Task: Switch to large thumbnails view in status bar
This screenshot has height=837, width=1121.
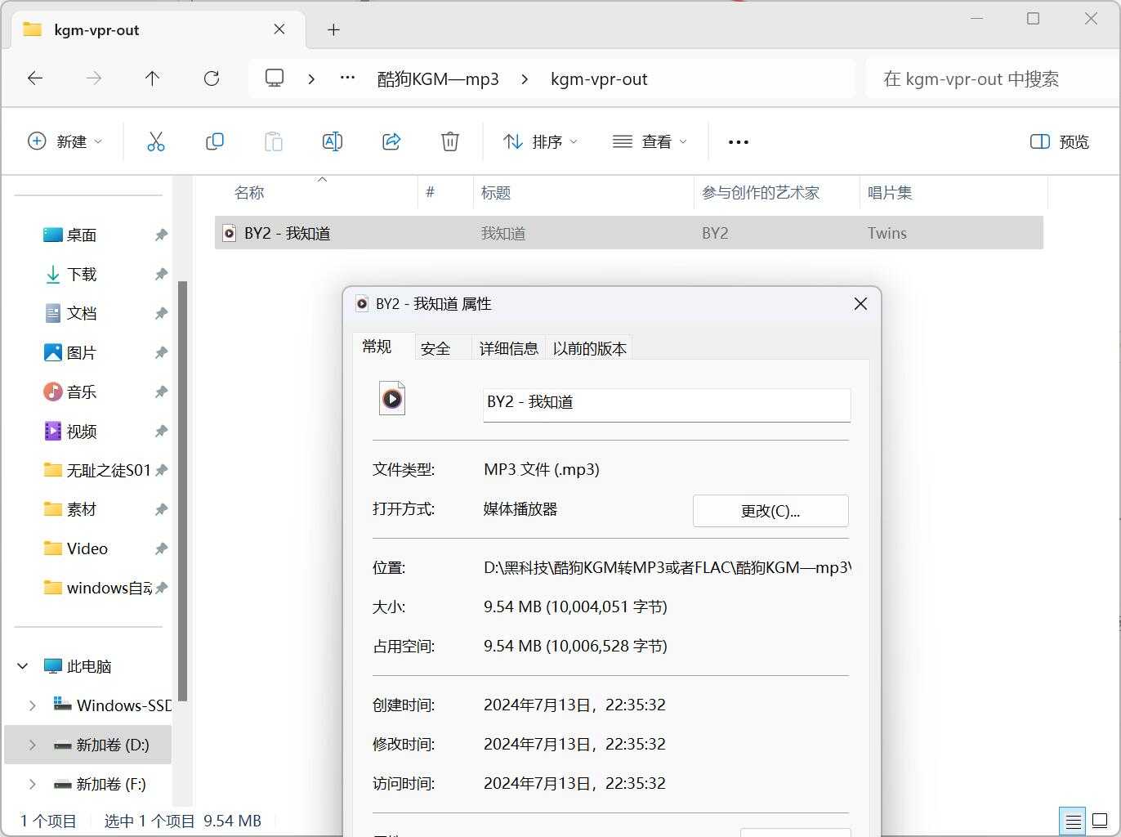Action: tap(1100, 821)
